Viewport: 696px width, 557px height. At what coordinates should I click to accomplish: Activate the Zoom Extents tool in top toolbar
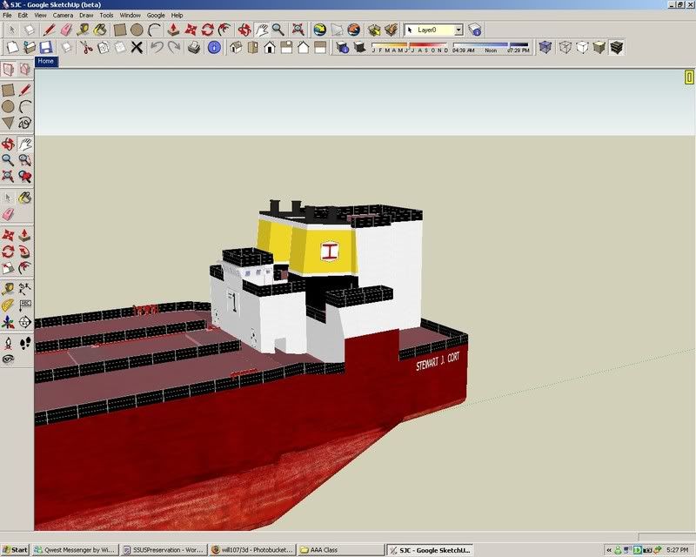(x=298, y=30)
